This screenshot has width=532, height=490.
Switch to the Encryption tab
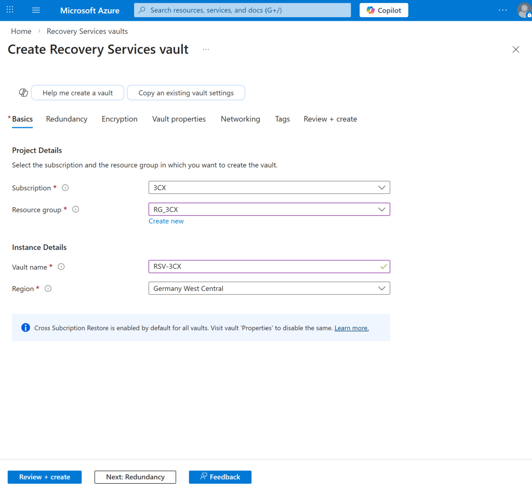tap(119, 119)
